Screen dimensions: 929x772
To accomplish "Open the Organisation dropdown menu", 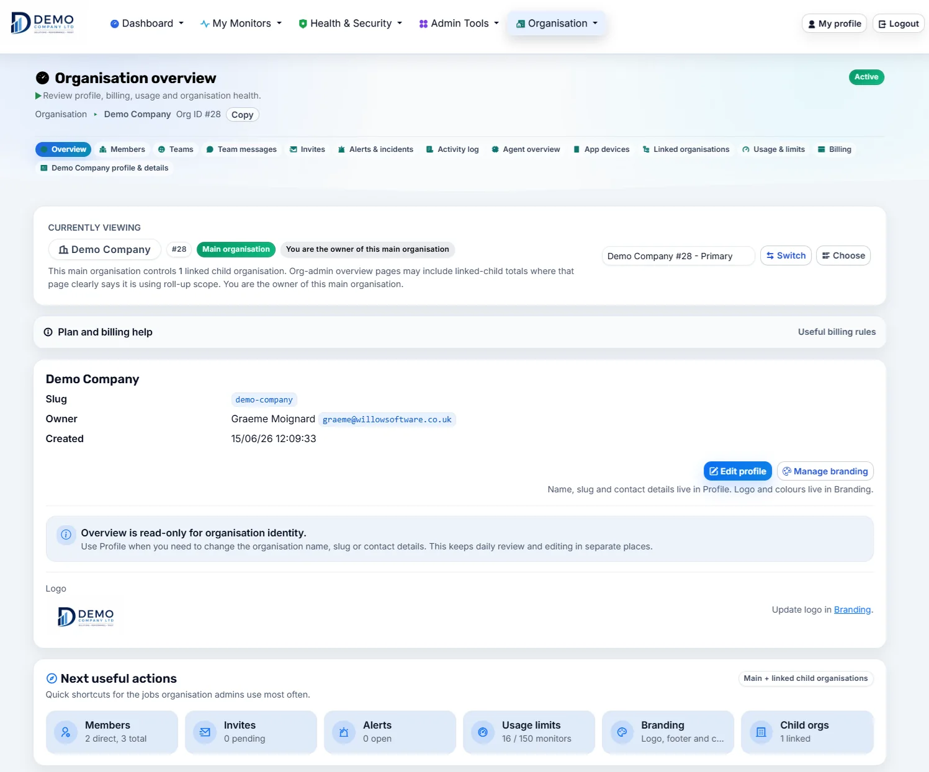I will click(x=557, y=24).
